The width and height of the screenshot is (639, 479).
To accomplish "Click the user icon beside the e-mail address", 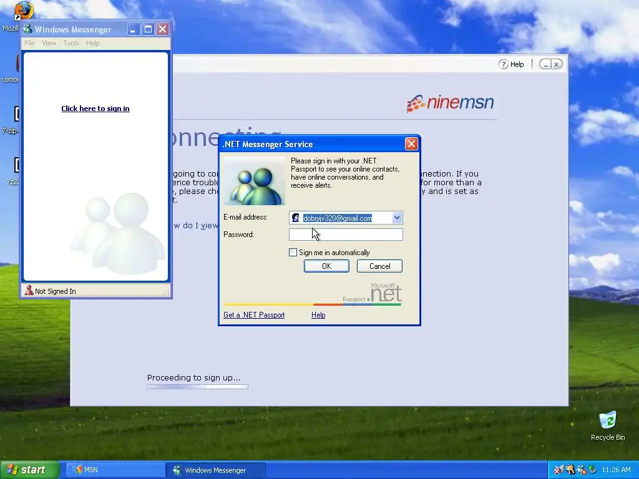I will [295, 218].
